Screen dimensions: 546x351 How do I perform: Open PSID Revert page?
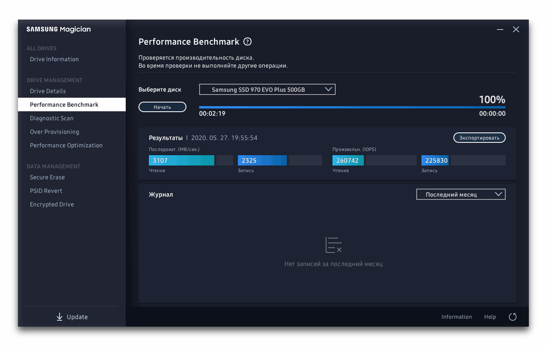(x=46, y=191)
